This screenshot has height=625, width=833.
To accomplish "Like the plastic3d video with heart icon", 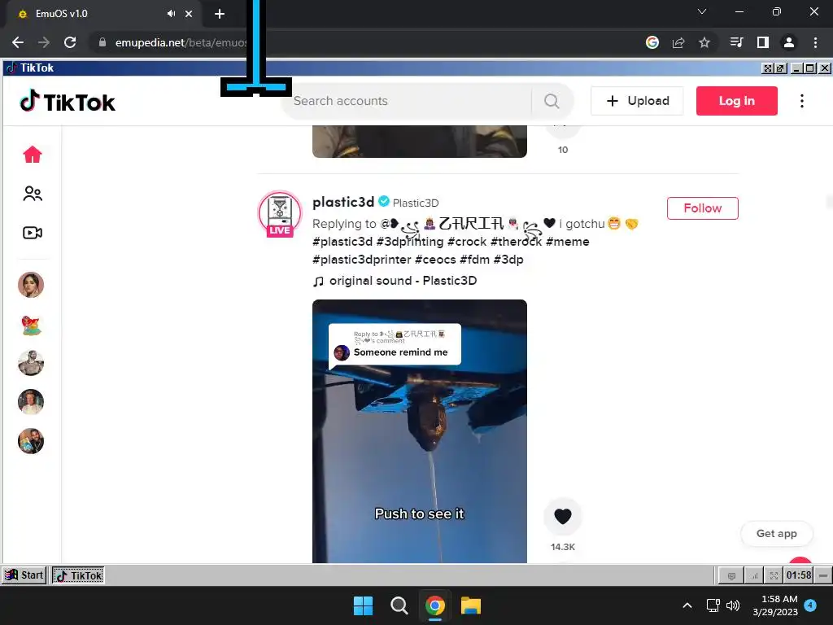I will point(563,516).
